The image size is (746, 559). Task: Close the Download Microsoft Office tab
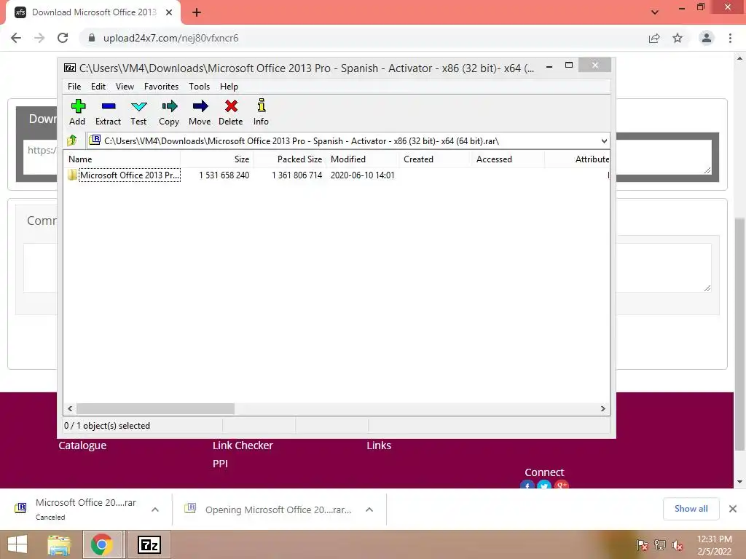[169, 13]
